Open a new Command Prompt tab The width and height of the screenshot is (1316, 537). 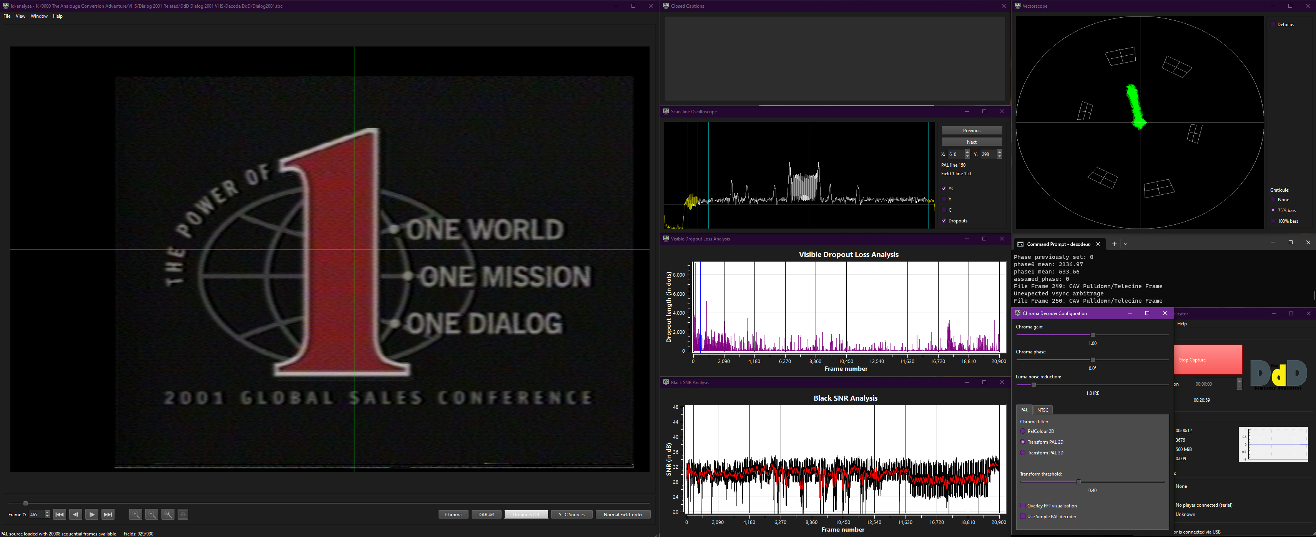pyautogui.click(x=1114, y=244)
